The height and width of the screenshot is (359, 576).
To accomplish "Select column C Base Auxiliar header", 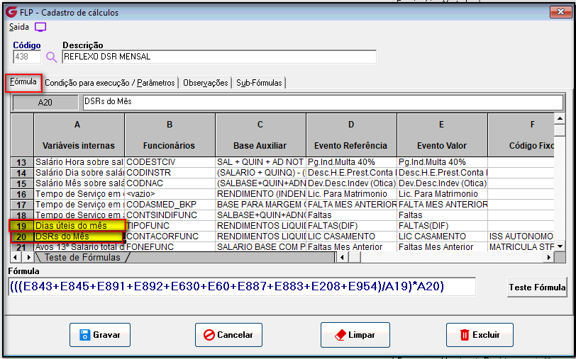I will tap(260, 135).
